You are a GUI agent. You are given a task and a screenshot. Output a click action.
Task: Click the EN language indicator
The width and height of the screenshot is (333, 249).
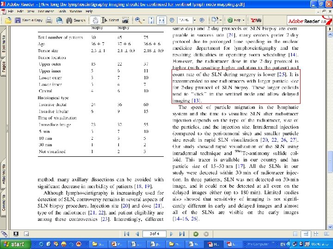[x=283, y=244]
